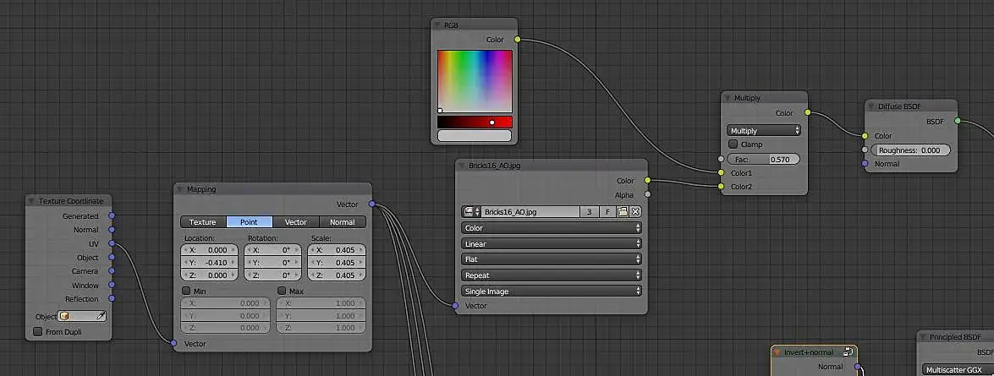Click the RGB red value slider
The height and width of the screenshot is (376, 994).
pos(475,123)
